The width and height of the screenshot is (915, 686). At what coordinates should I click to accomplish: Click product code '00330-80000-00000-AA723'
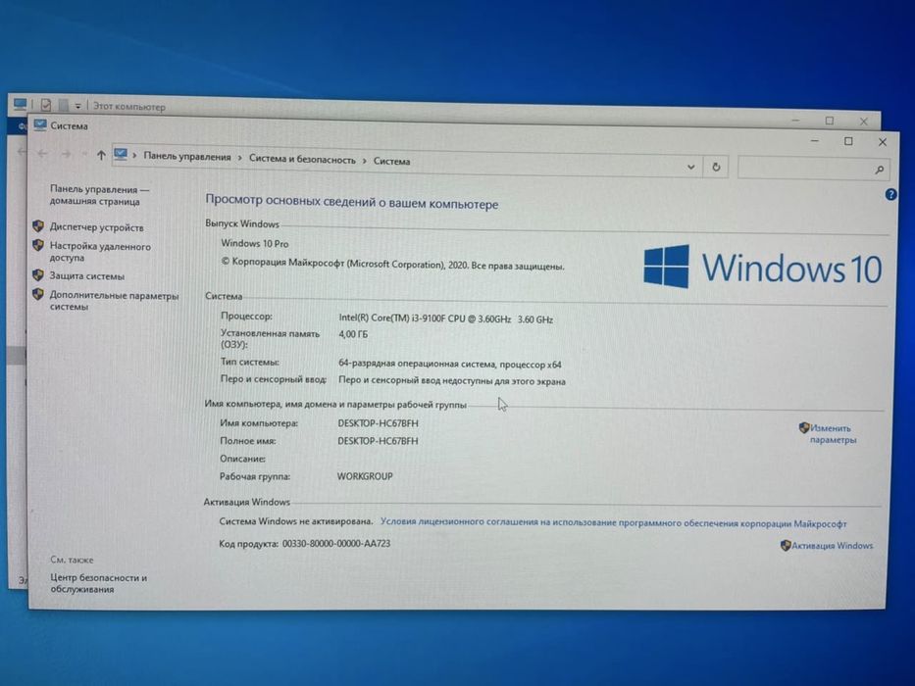(x=336, y=544)
